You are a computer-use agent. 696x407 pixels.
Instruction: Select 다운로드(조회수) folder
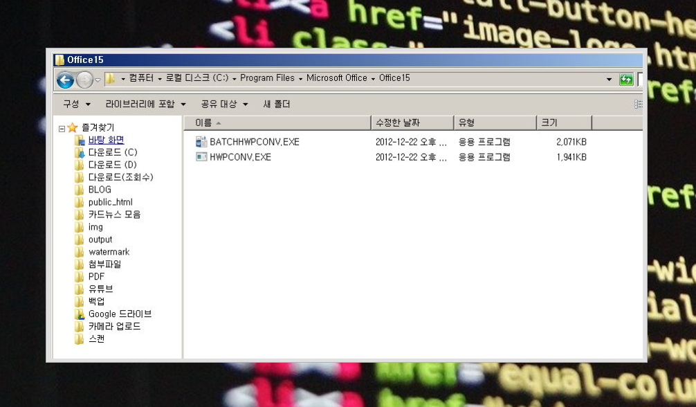pos(121,177)
